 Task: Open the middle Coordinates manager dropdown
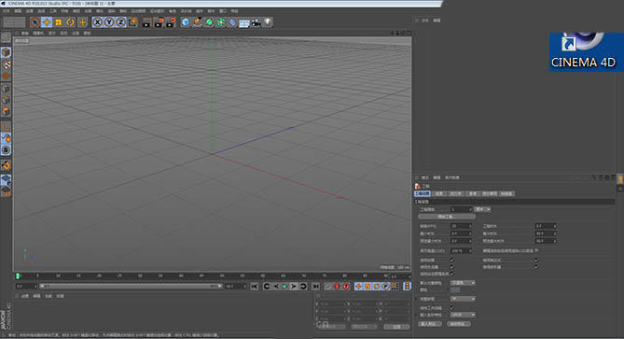point(364,327)
